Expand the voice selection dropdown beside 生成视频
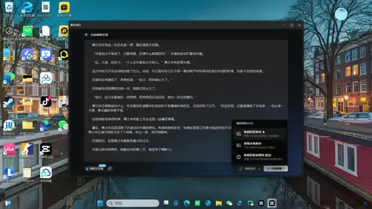The image size is (372, 209). click(x=250, y=169)
